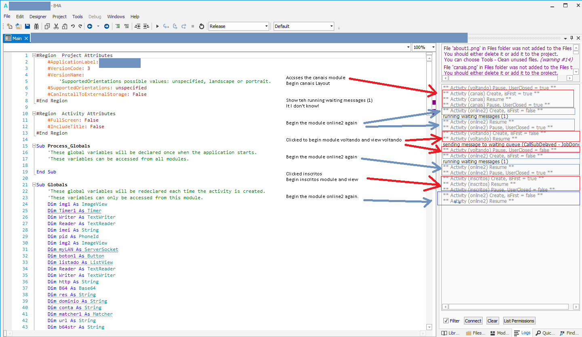Open the Edit menu
Image resolution: width=582 pixels, height=337 pixels.
click(20, 17)
